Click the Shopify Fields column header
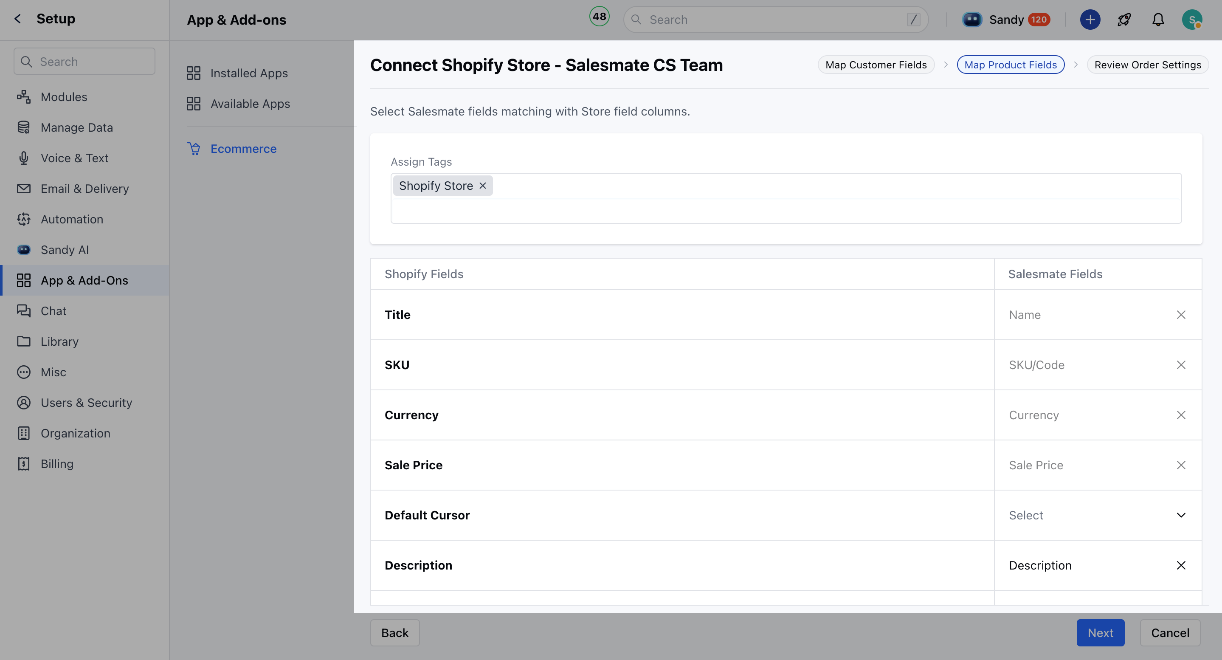 coord(424,274)
